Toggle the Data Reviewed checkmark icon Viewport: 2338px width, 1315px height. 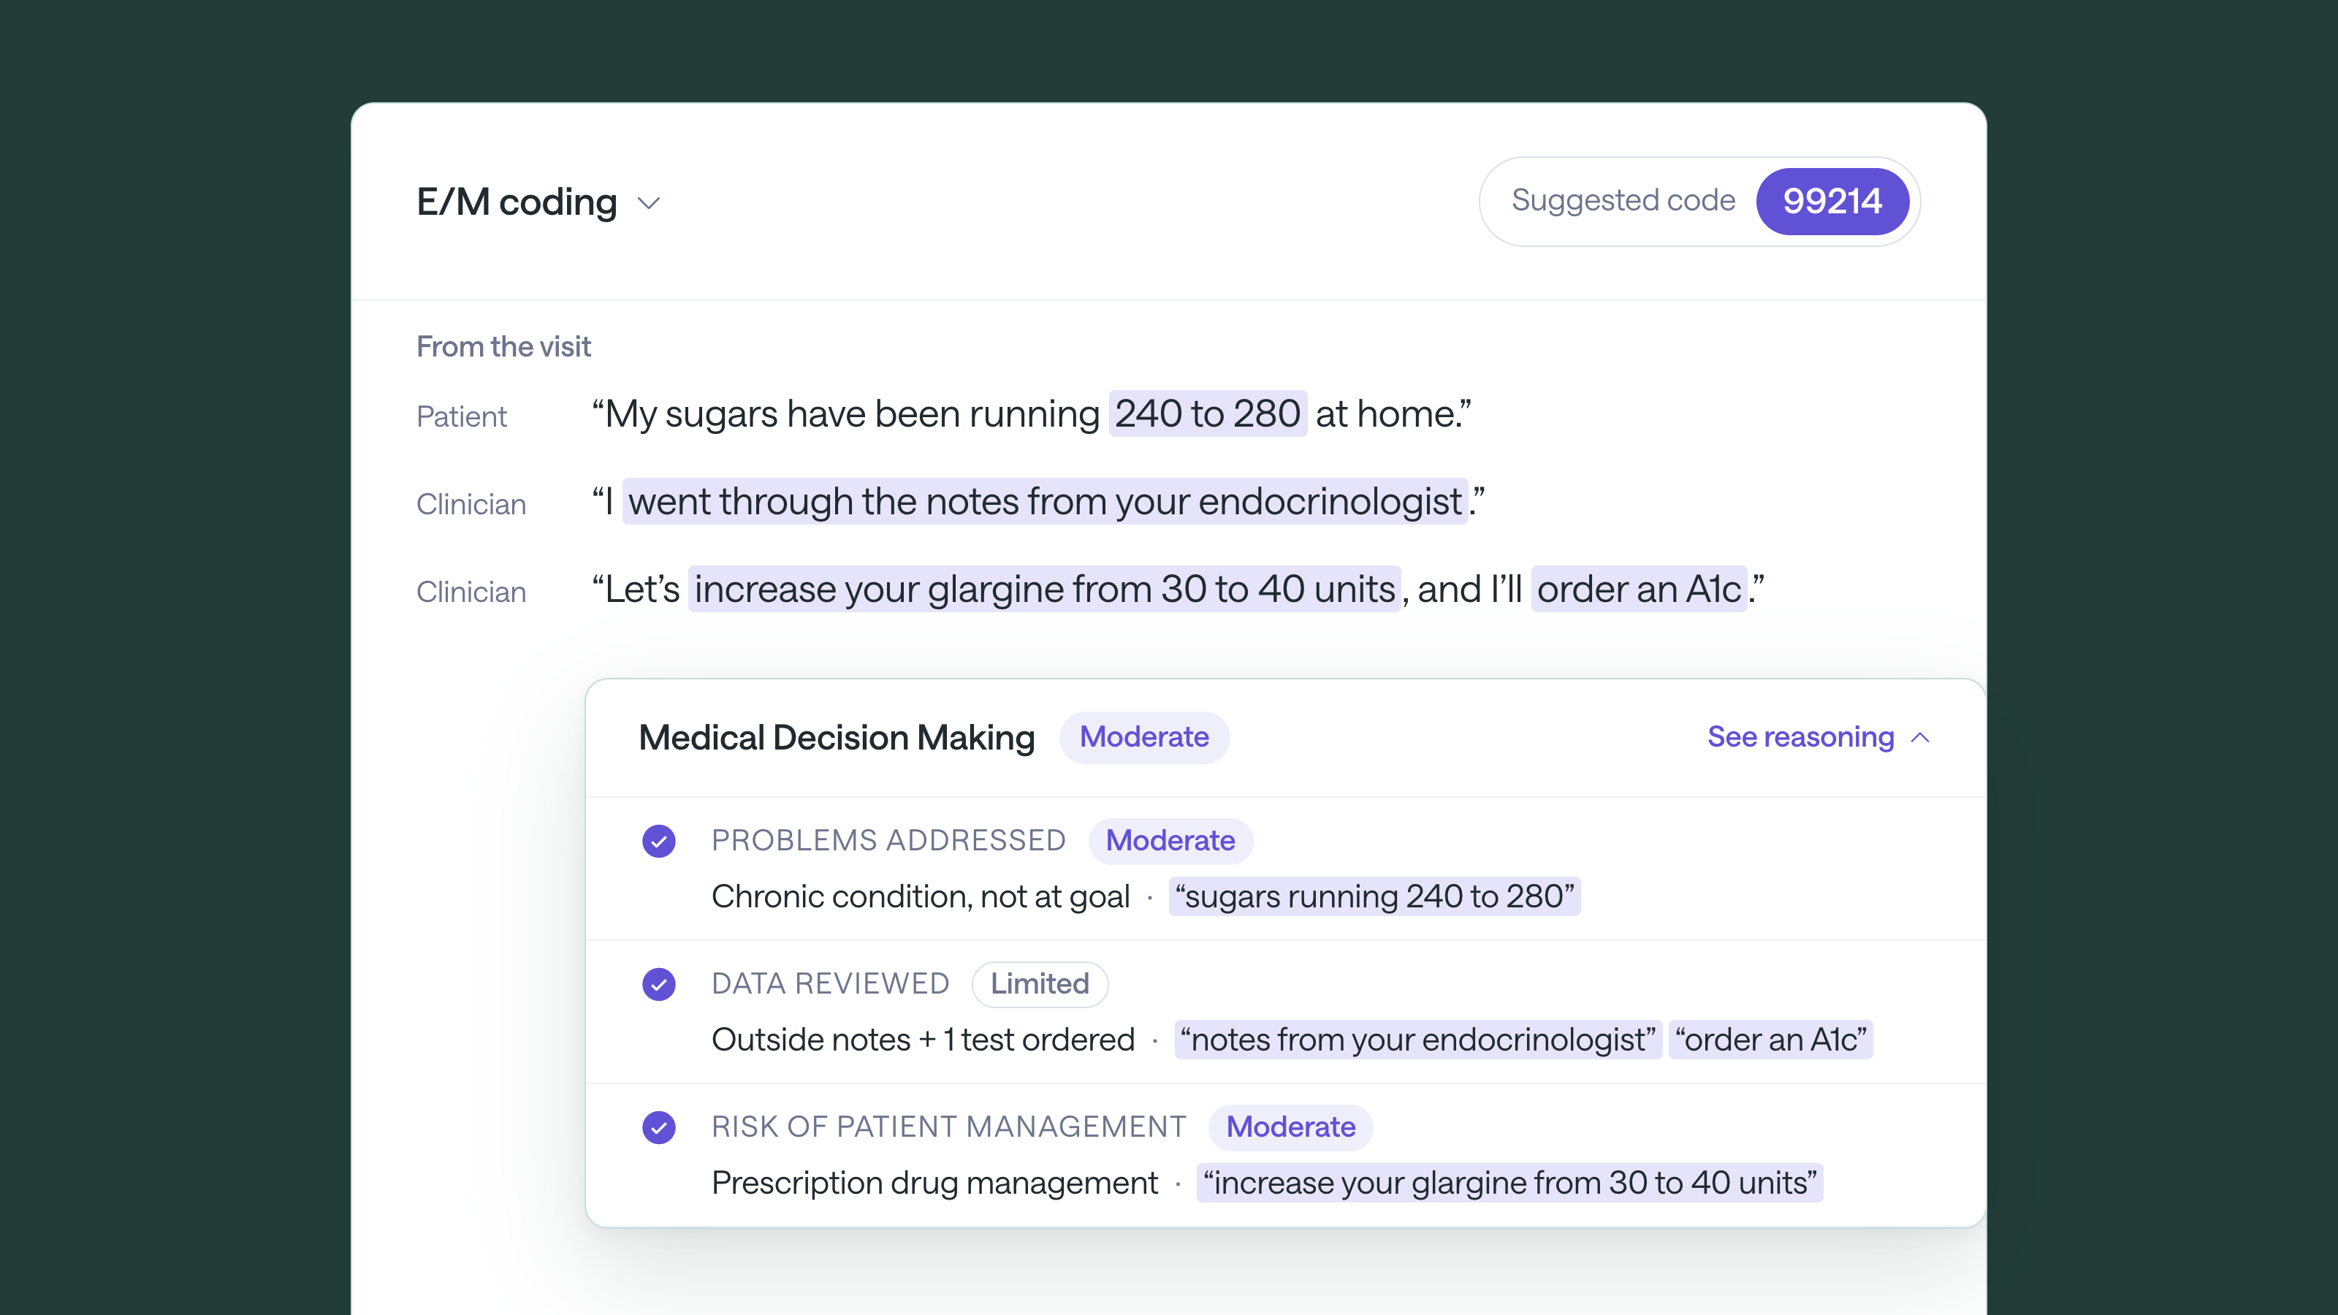(659, 985)
